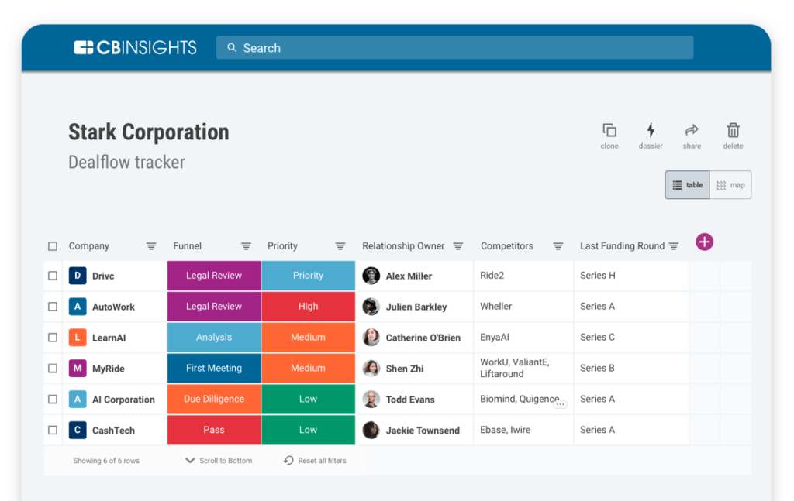Check the MyRide row checkbox

pos(53,368)
